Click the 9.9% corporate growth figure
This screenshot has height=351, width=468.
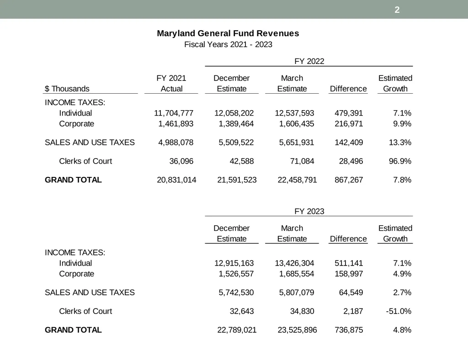tap(402, 124)
